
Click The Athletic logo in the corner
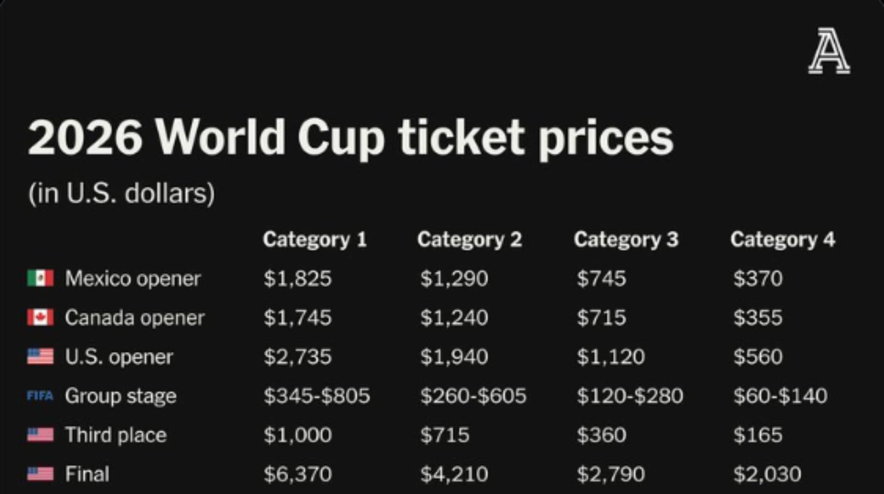click(x=829, y=51)
